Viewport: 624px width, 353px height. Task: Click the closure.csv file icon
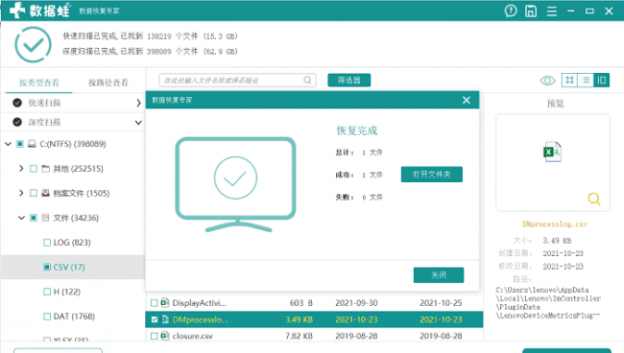[165, 336]
